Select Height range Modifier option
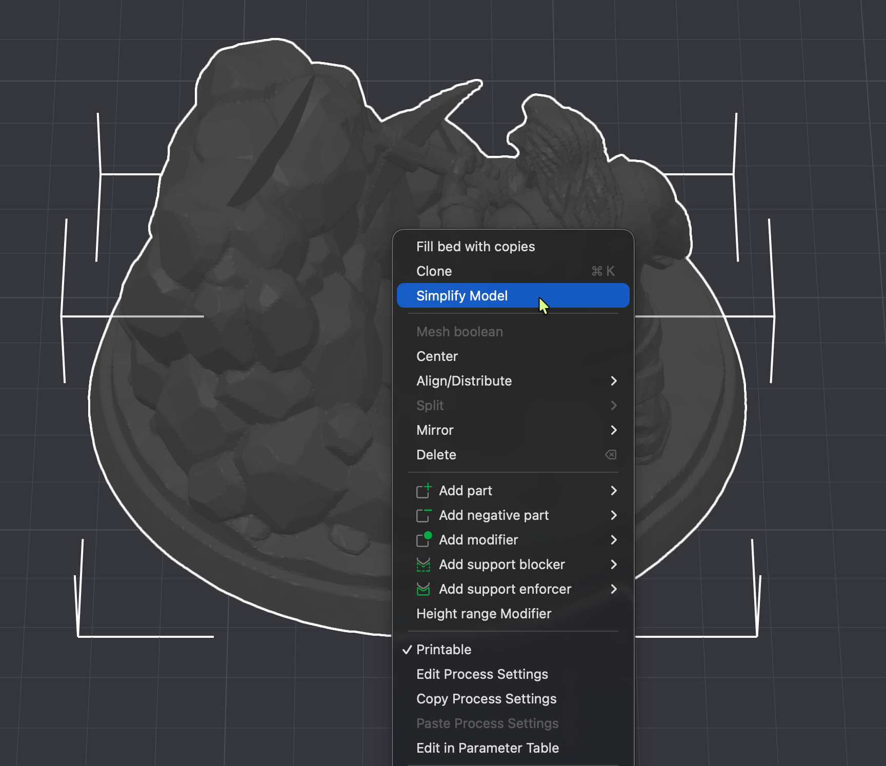The width and height of the screenshot is (886, 766). (484, 614)
